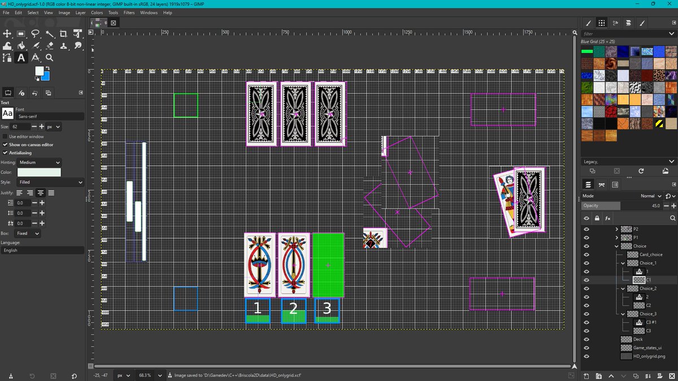Open the layer Mode Normal dropdown

pos(623,196)
